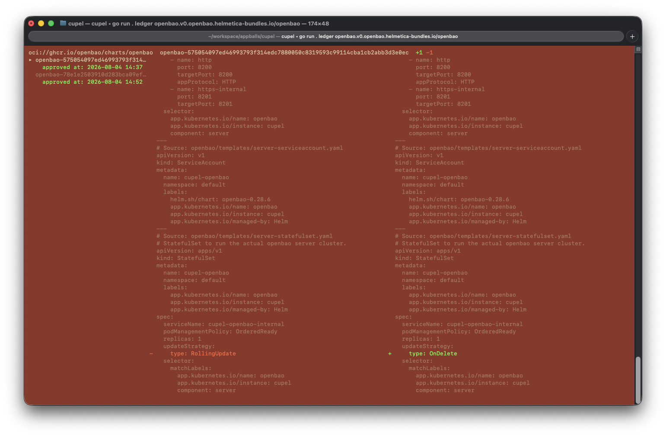This screenshot has height=437, width=666.
Task: Select the openbao-575054097ed46993793f314… revision entry
Action: [91, 60]
